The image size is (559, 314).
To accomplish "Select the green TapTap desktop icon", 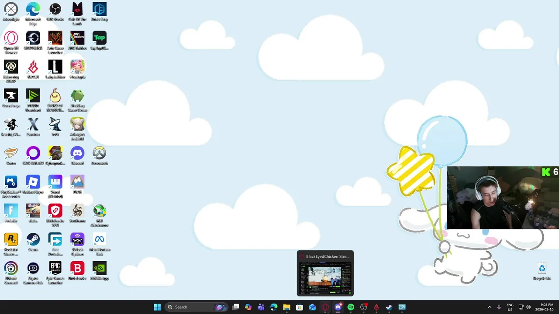I will (100, 41).
